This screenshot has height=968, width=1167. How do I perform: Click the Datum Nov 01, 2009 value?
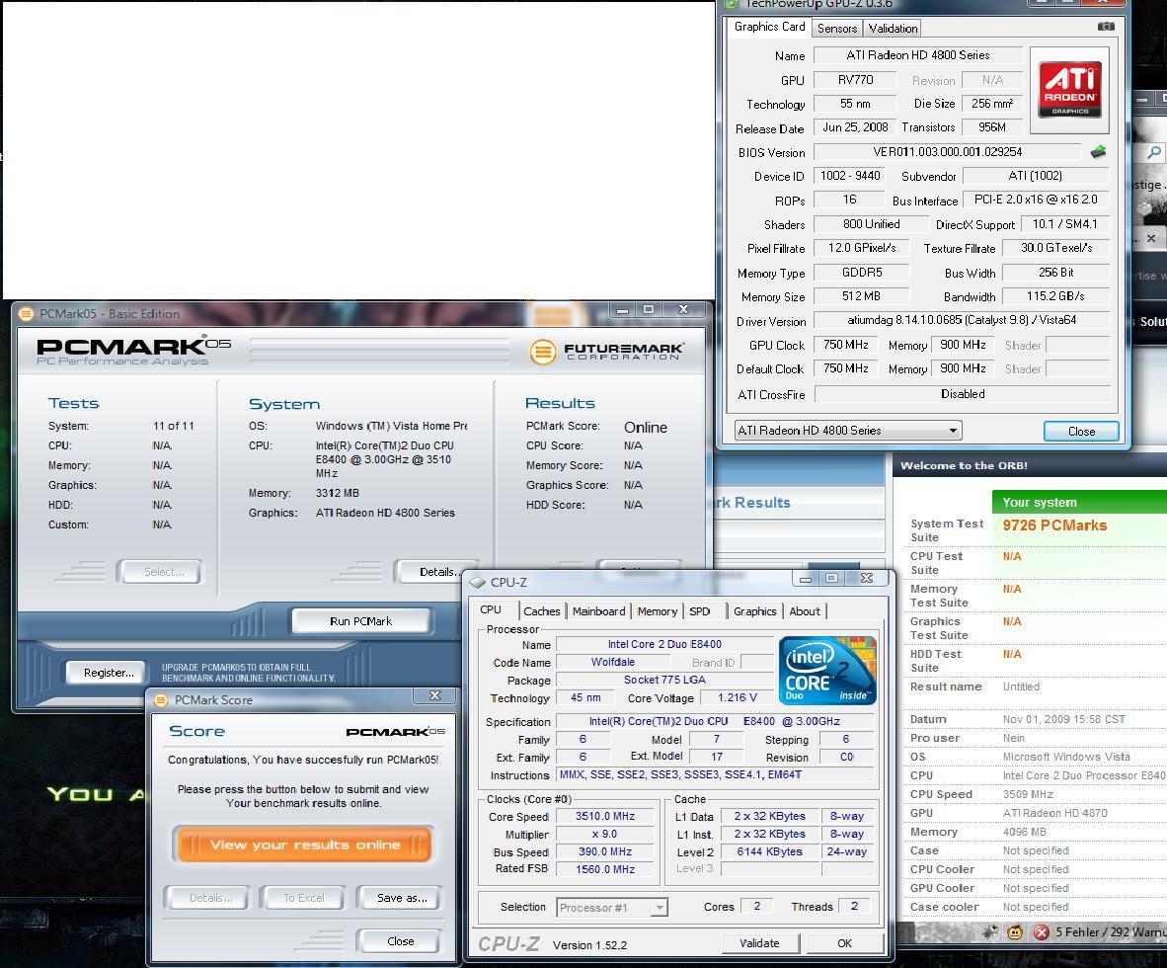pyautogui.click(x=1063, y=719)
